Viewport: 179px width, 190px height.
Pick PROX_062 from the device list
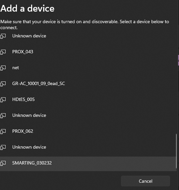pyautogui.click(x=88, y=131)
